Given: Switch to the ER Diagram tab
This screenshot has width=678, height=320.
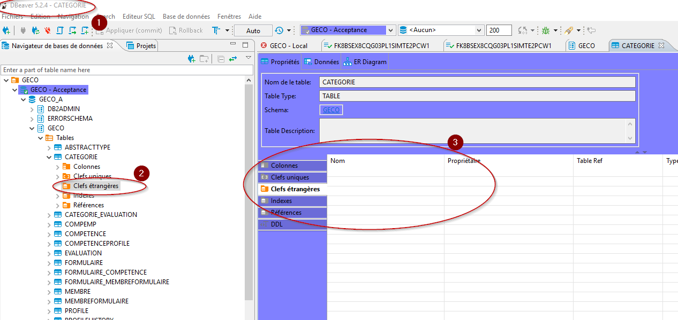Looking at the screenshot, I should point(365,62).
